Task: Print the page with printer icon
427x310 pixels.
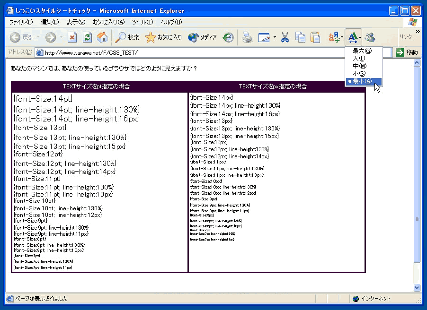Action: click(247, 37)
